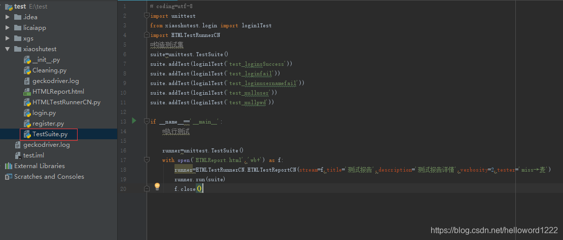Screen dimensions: 563x240
Task: Click the '#构造测试集' comment on line 5
Action: 167,45
